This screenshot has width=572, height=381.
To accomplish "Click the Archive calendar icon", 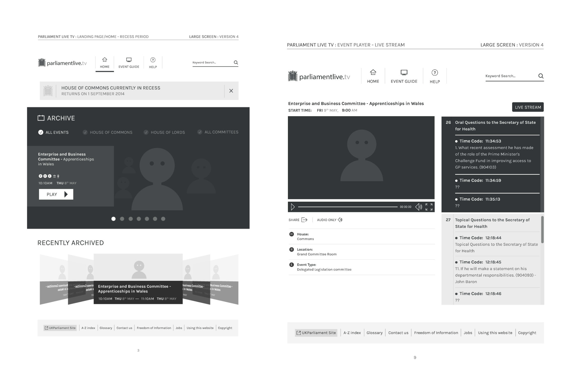I will click(x=41, y=118).
